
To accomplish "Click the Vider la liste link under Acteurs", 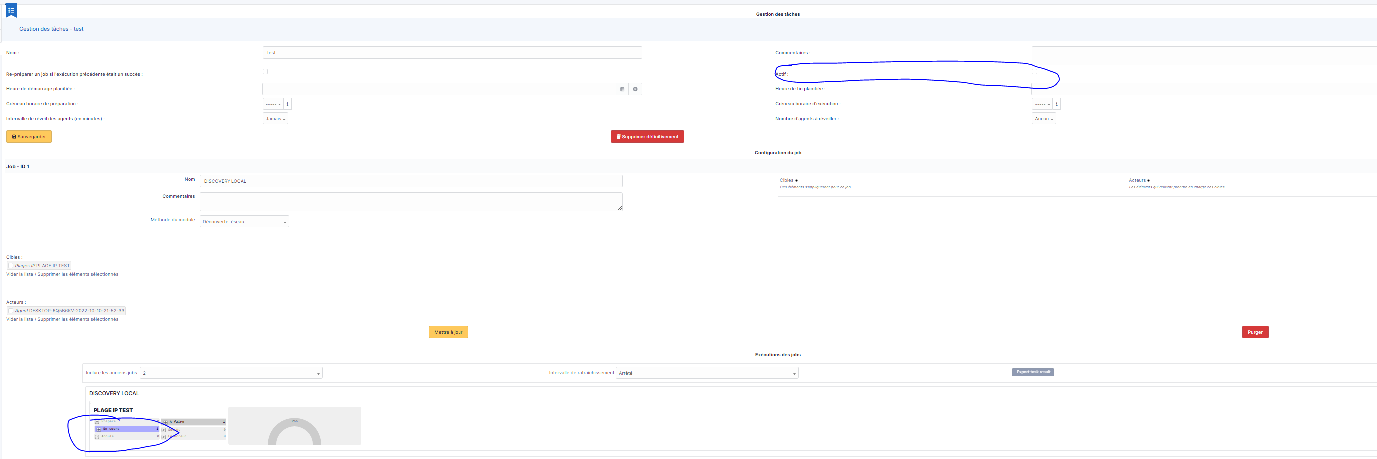I will (x=20, y=319).
